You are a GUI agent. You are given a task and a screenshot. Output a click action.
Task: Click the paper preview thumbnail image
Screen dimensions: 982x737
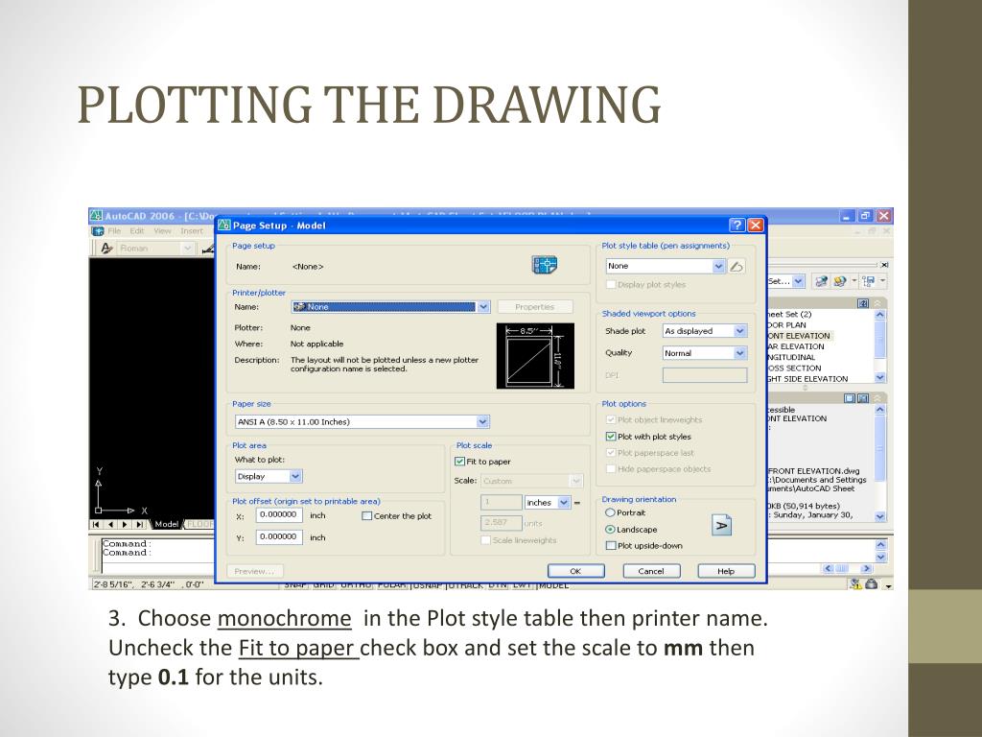(x=535, y=355)
